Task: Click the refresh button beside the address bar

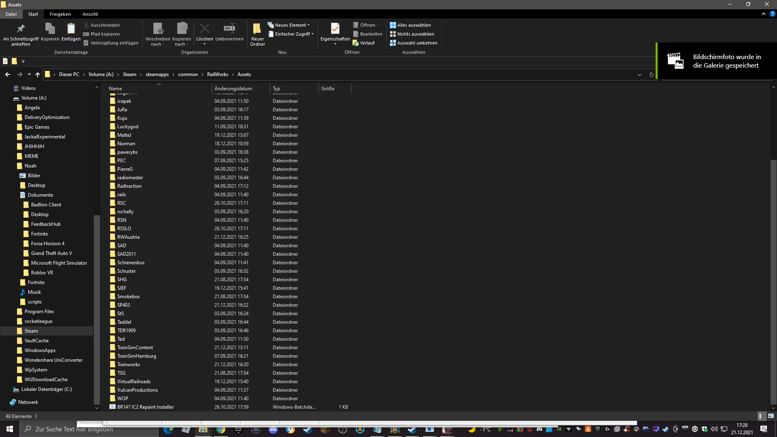Action: coord(651,74)
